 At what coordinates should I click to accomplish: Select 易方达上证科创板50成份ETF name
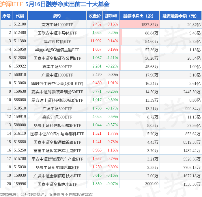[x=57, y=100]
